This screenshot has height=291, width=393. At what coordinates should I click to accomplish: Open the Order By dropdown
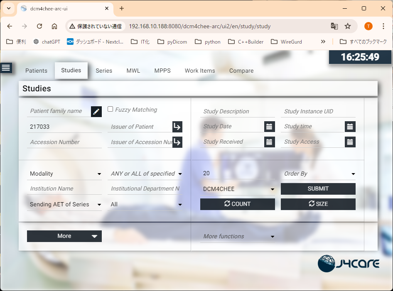pyautogui.click(x=318, y=174)
